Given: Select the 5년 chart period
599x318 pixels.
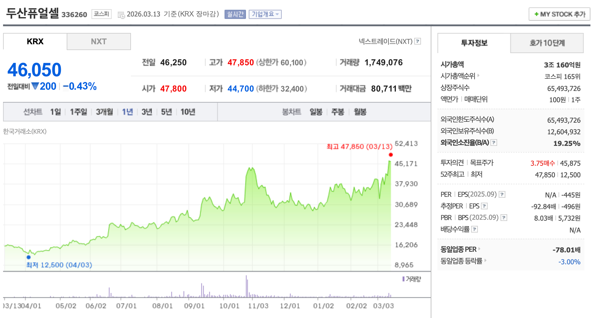Looking at the screenshot, I should pos(166,112).
